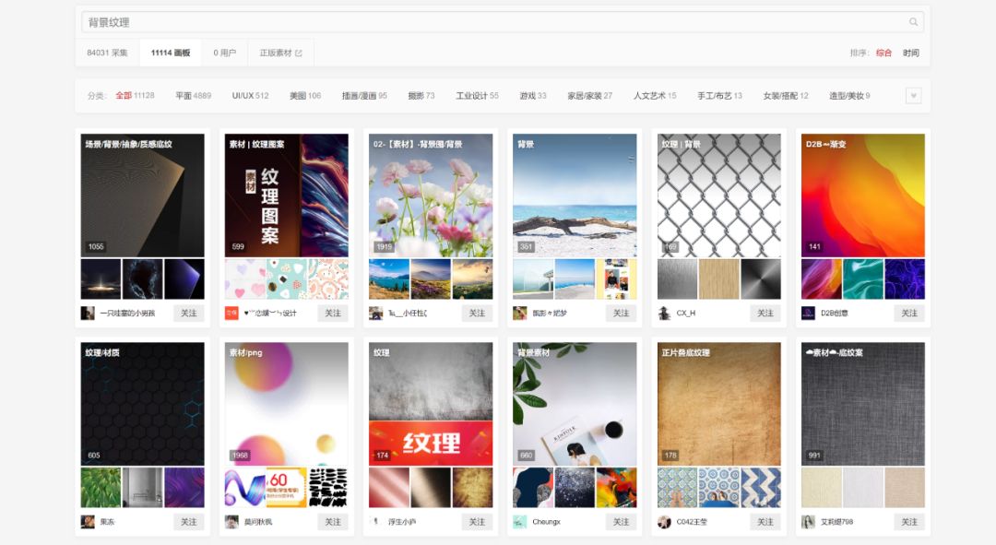Viewport: 996px width, 545px height.
Task: Follow the 纹理图案 board author via 关注
Action: [333, 314]
